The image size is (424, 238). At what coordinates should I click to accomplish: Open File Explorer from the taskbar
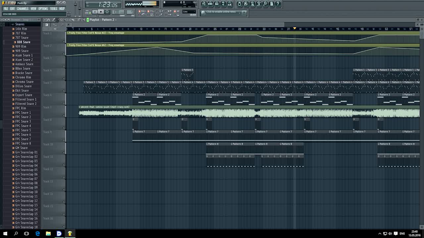[x=48, y=233]
